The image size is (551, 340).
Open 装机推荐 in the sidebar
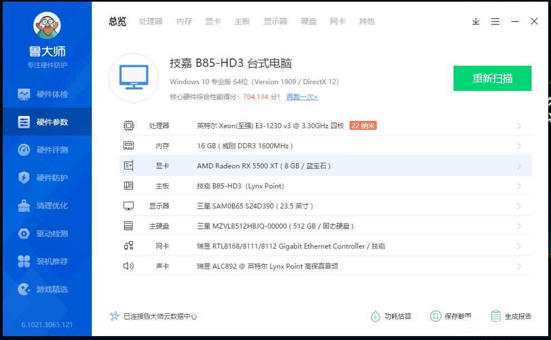(x=47, y=261)
